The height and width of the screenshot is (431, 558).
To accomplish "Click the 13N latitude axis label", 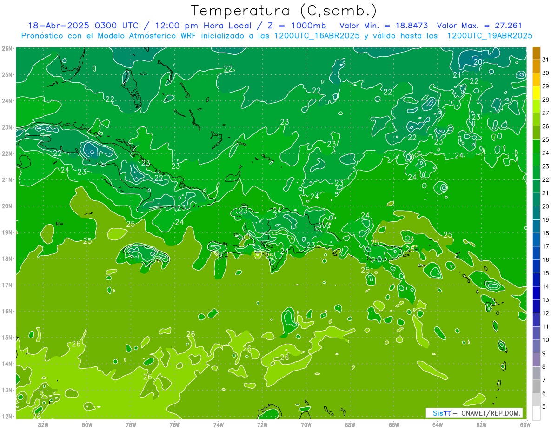I will coord(7,390).
